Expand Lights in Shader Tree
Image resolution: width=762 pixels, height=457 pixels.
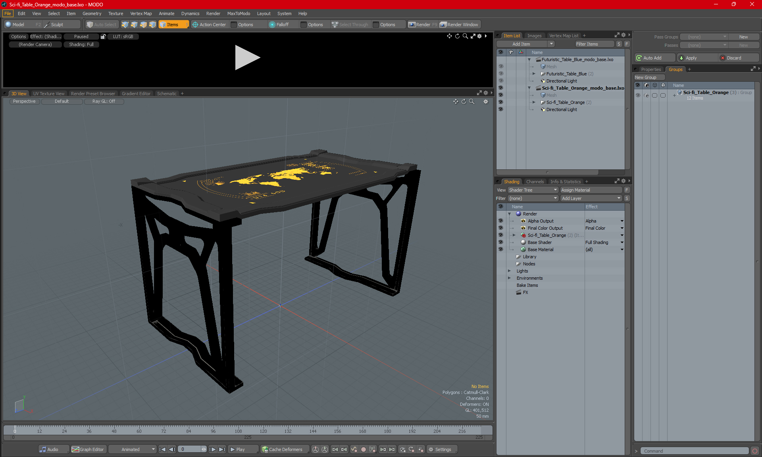click(x=510, y=271)
